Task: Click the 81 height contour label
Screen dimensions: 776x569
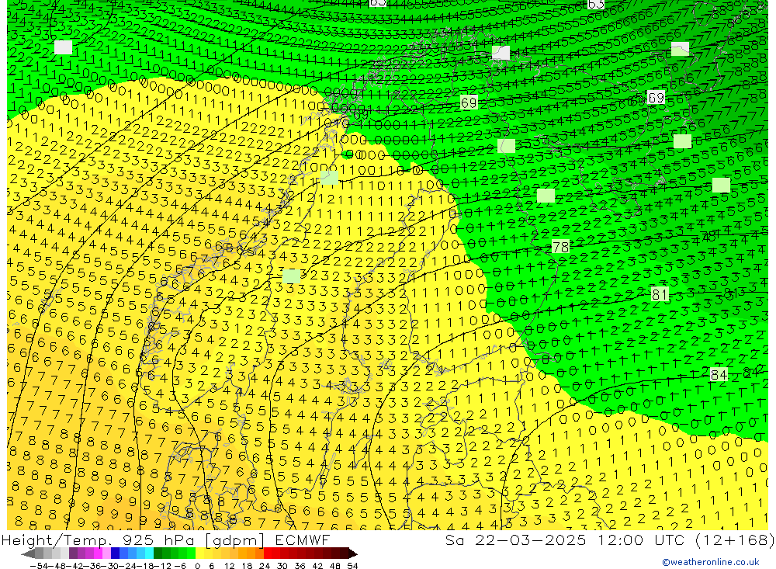Action: pyautogui.click(x=659, y=294)
